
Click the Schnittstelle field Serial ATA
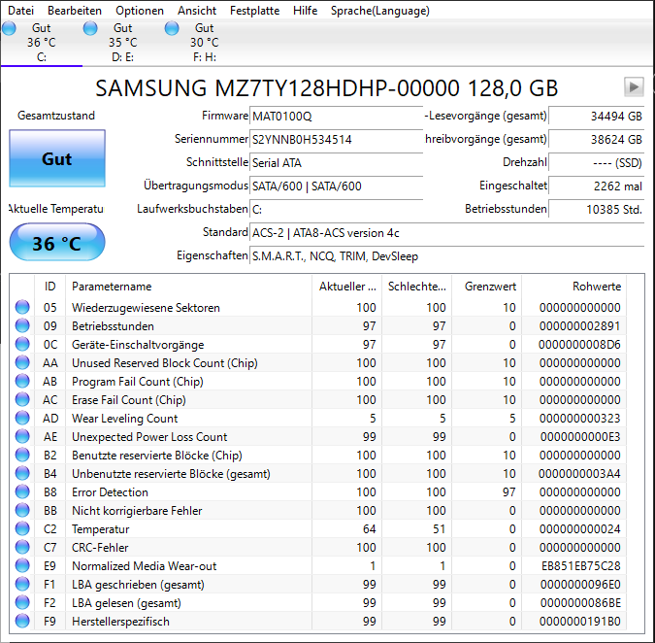click(337, 162)
